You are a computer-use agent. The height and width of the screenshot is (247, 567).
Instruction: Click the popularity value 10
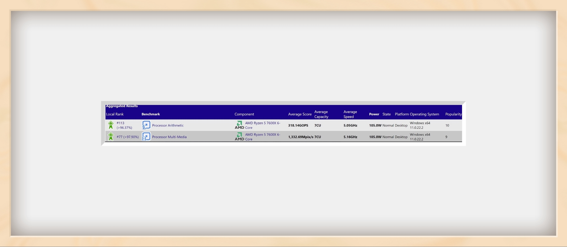447,125
